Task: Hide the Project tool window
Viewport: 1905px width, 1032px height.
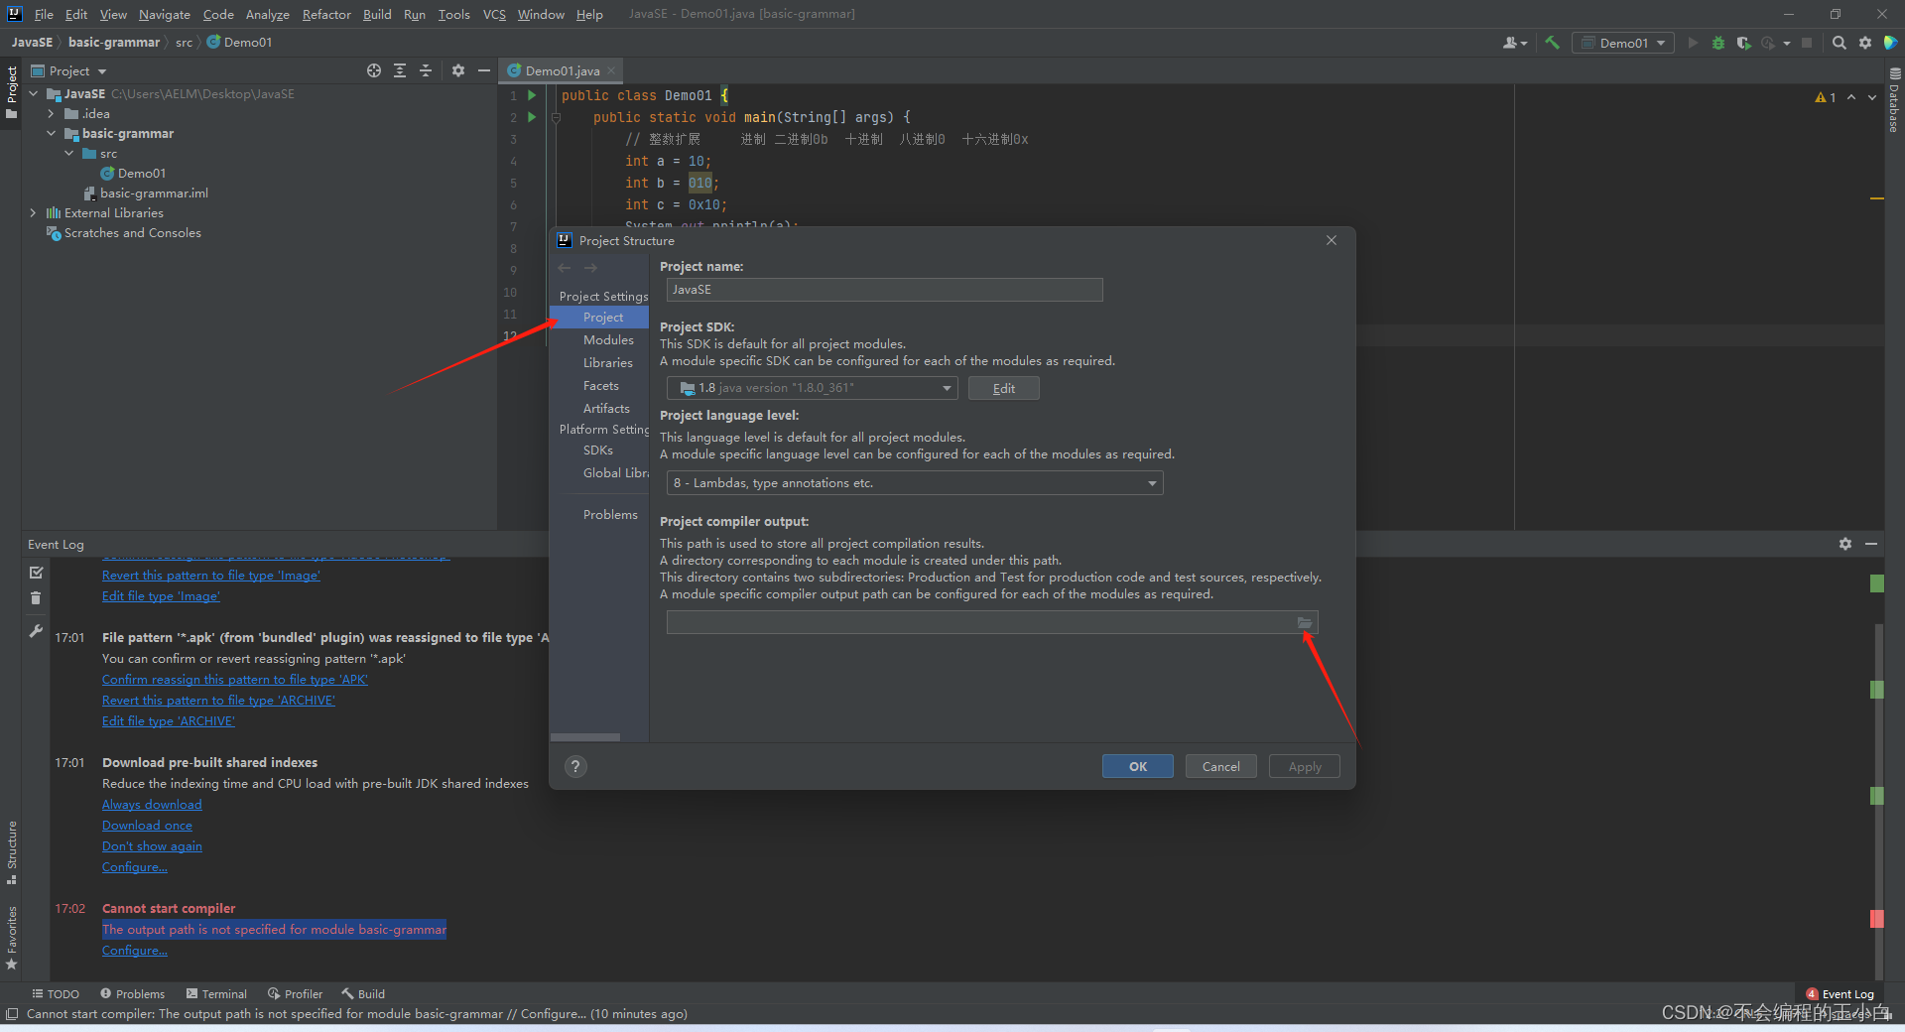Action: click(x=484, y=70)
